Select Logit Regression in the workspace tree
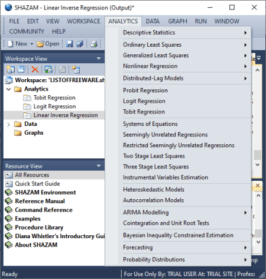Screen dimensions: 266x279 pyautogui.click(x=54, y=106)
